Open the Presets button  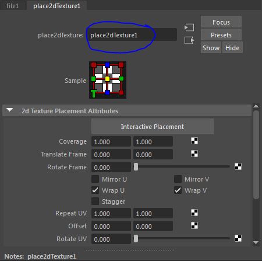tap(221, 35)
